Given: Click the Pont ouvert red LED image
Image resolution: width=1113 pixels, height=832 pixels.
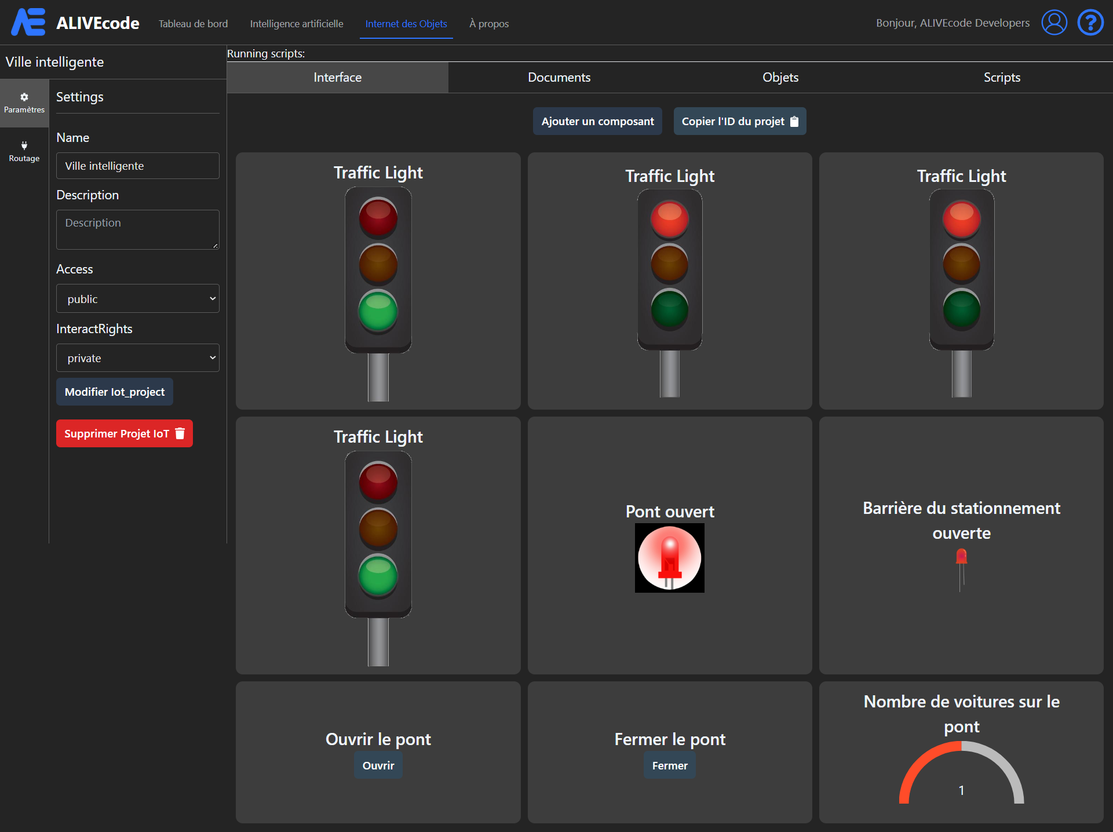Looking at the screenshot, I should (x=669, y=557).
